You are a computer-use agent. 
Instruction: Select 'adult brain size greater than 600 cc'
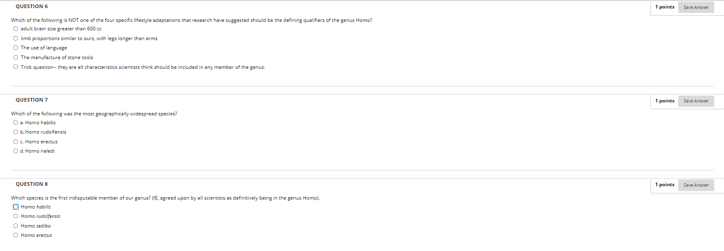coord(15,29)
